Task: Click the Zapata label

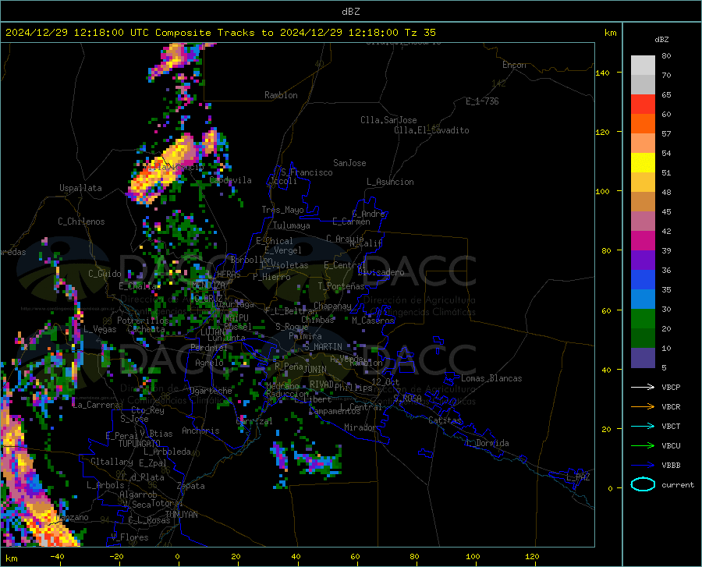Action: [x=190, y=486]
